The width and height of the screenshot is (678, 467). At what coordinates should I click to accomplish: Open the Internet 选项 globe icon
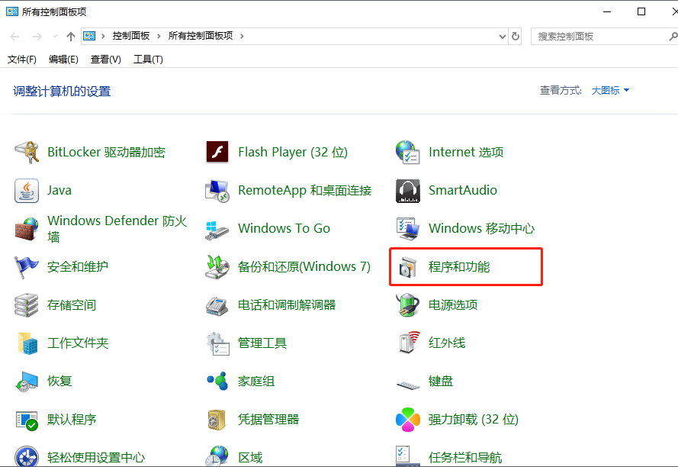(407, 152)
